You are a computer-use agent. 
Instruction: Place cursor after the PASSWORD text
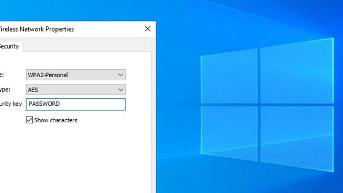pos(61,104)
